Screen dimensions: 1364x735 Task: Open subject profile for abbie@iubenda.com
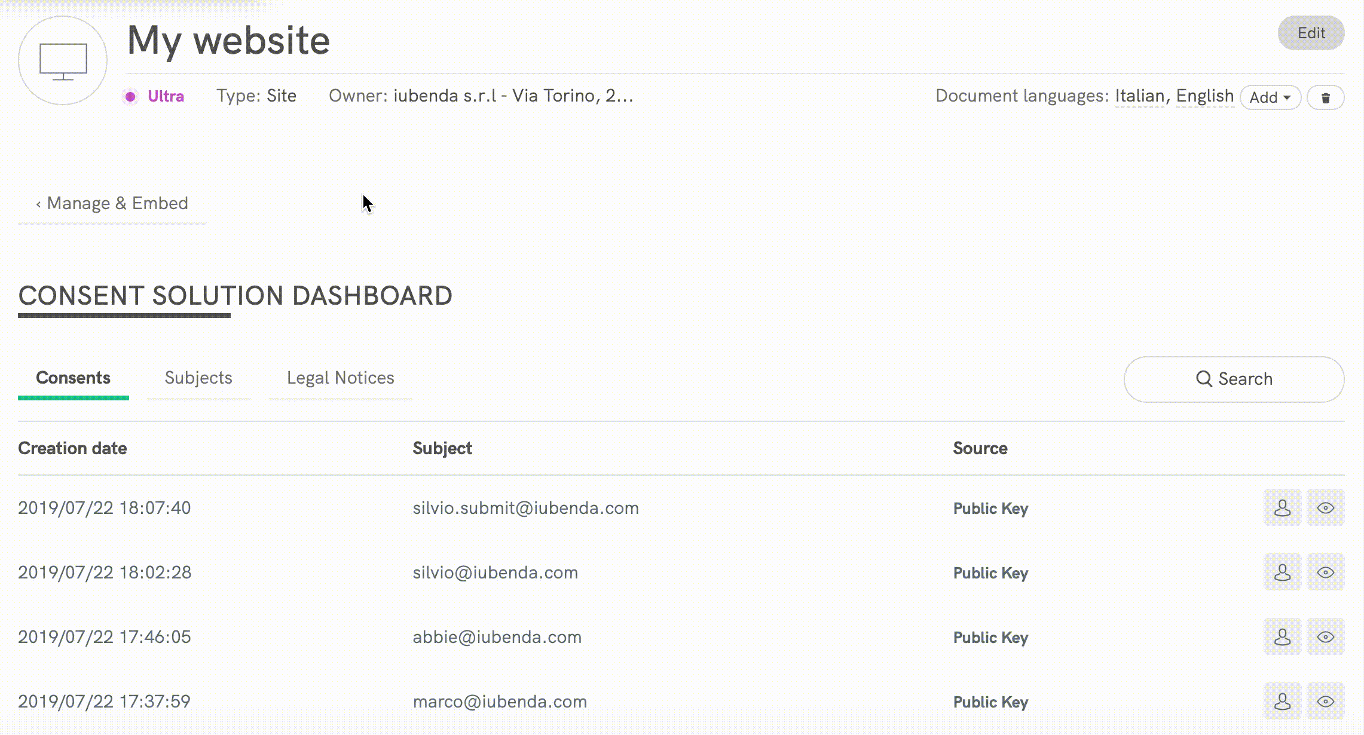pos(1282,637)
